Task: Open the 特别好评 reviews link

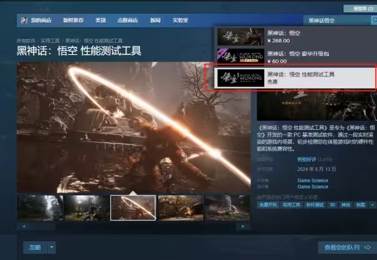Action: [x=307, y=159]
